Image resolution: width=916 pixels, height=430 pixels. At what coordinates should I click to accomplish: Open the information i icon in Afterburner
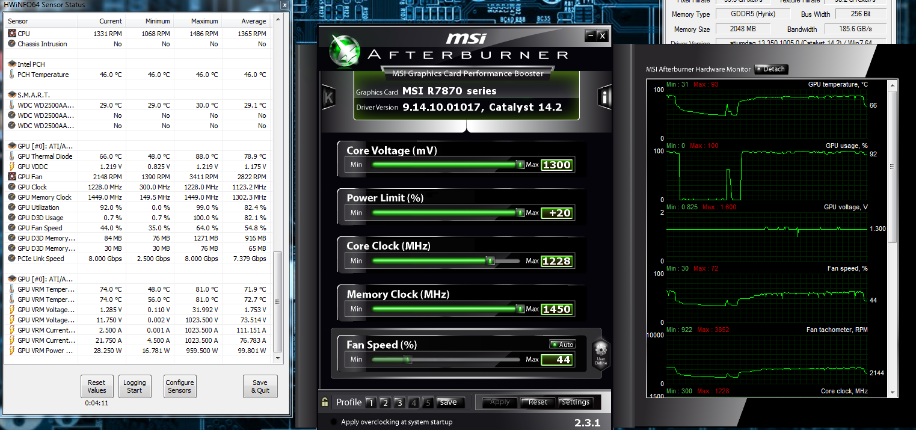click(604, 97)
